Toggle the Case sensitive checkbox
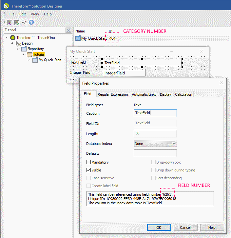The width and height of the screenshot is (231, 238). pyautogui.click(x=88, y=178)
